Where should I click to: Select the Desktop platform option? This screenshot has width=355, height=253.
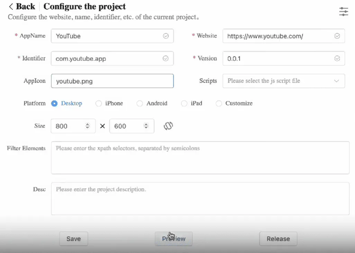(54, 103)
